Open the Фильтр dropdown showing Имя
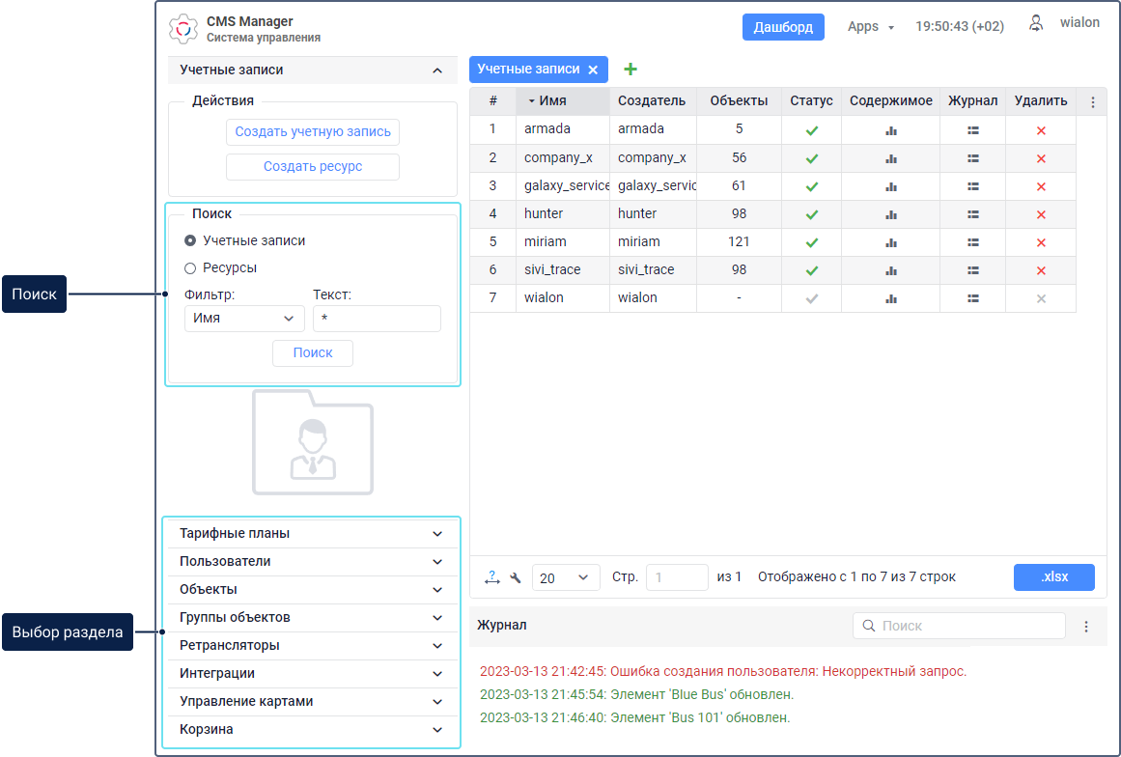The image size is (1121, 757). point(244,319)
